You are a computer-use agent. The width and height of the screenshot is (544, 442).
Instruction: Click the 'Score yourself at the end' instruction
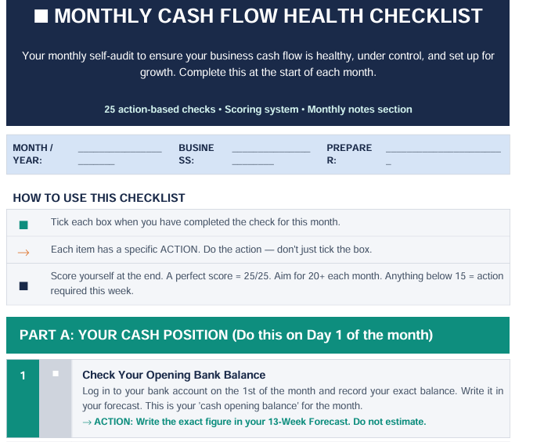pos(276,283)
